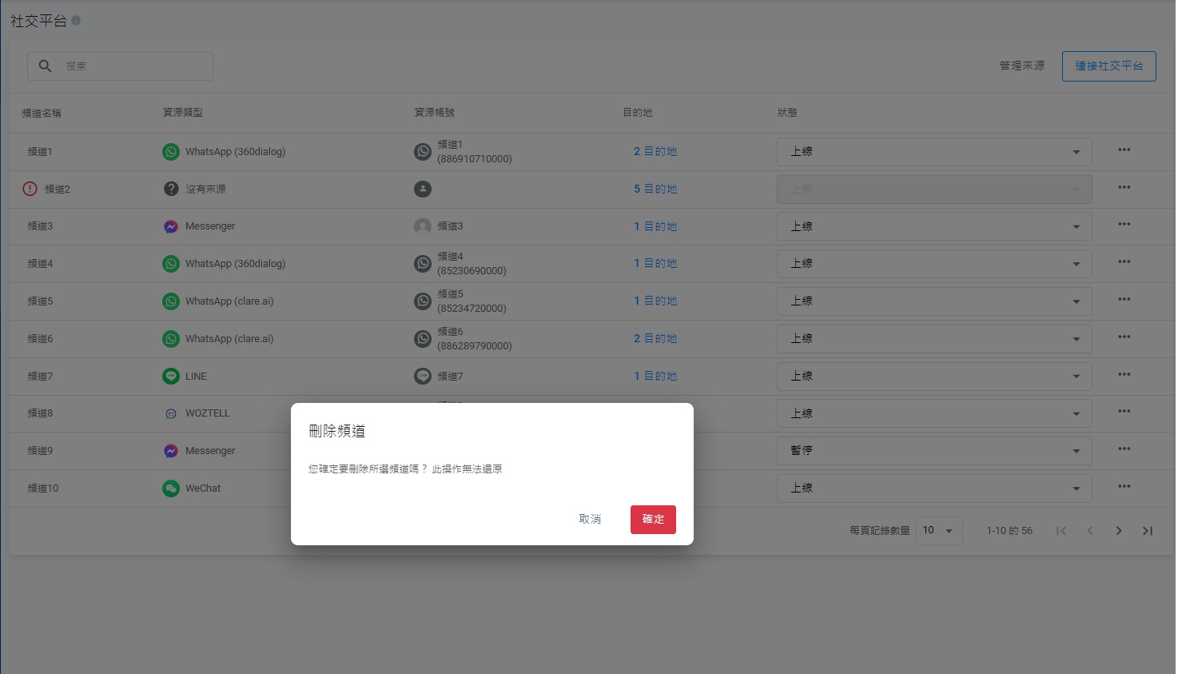Image resolution: width=1178 pixels, height=674 pixels.
Task: Open the 暫停 status dropdown for 頻道9
Action: [933, 450]
